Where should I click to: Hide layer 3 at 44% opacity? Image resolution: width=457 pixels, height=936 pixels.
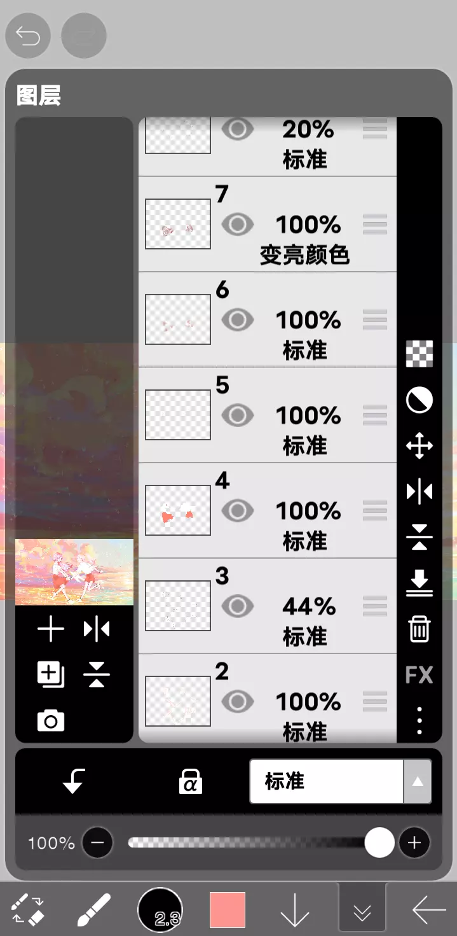point(238,606)
